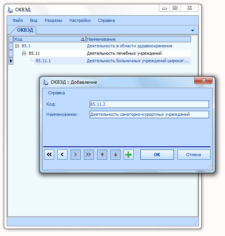
Task: Go to previous record arrow button
Action: 62,155
